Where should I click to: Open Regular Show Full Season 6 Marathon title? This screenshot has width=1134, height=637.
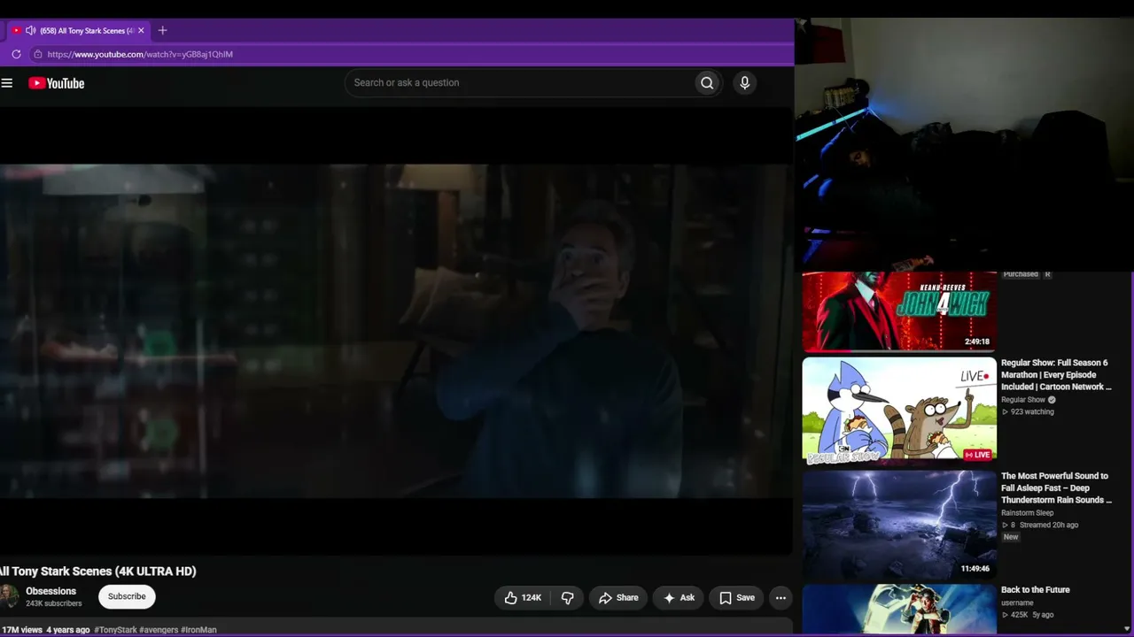click(1056, 375)
